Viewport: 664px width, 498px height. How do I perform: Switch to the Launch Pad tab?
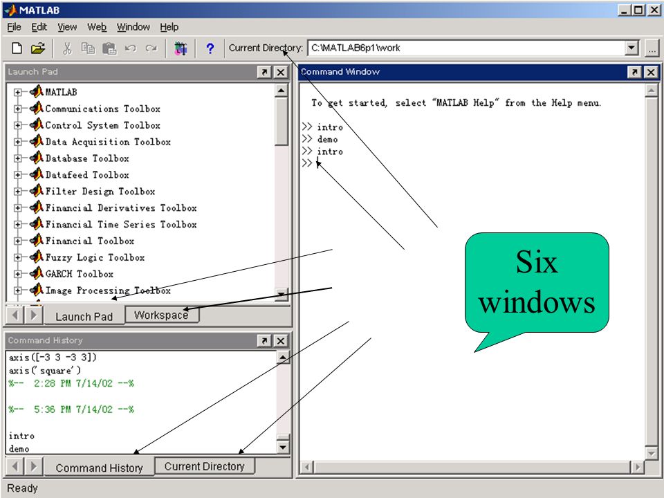84,316
